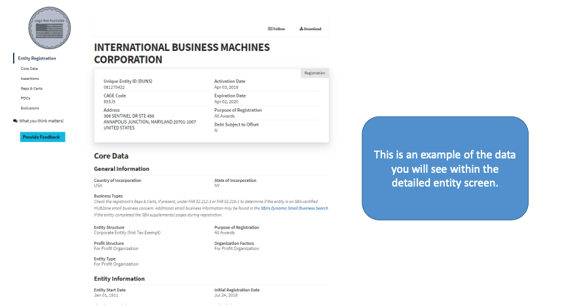Click Entity Start Date Jan 01, 1911
The image size is (564, 307).
coord(106,295)
